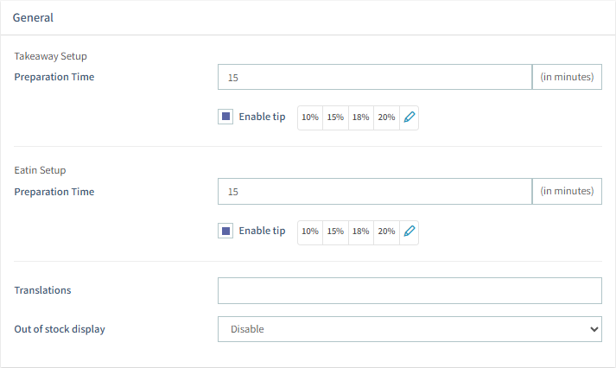616x368 pixels.
Task: Choose the Eatin 15% tip option
Action: [335, 232]
